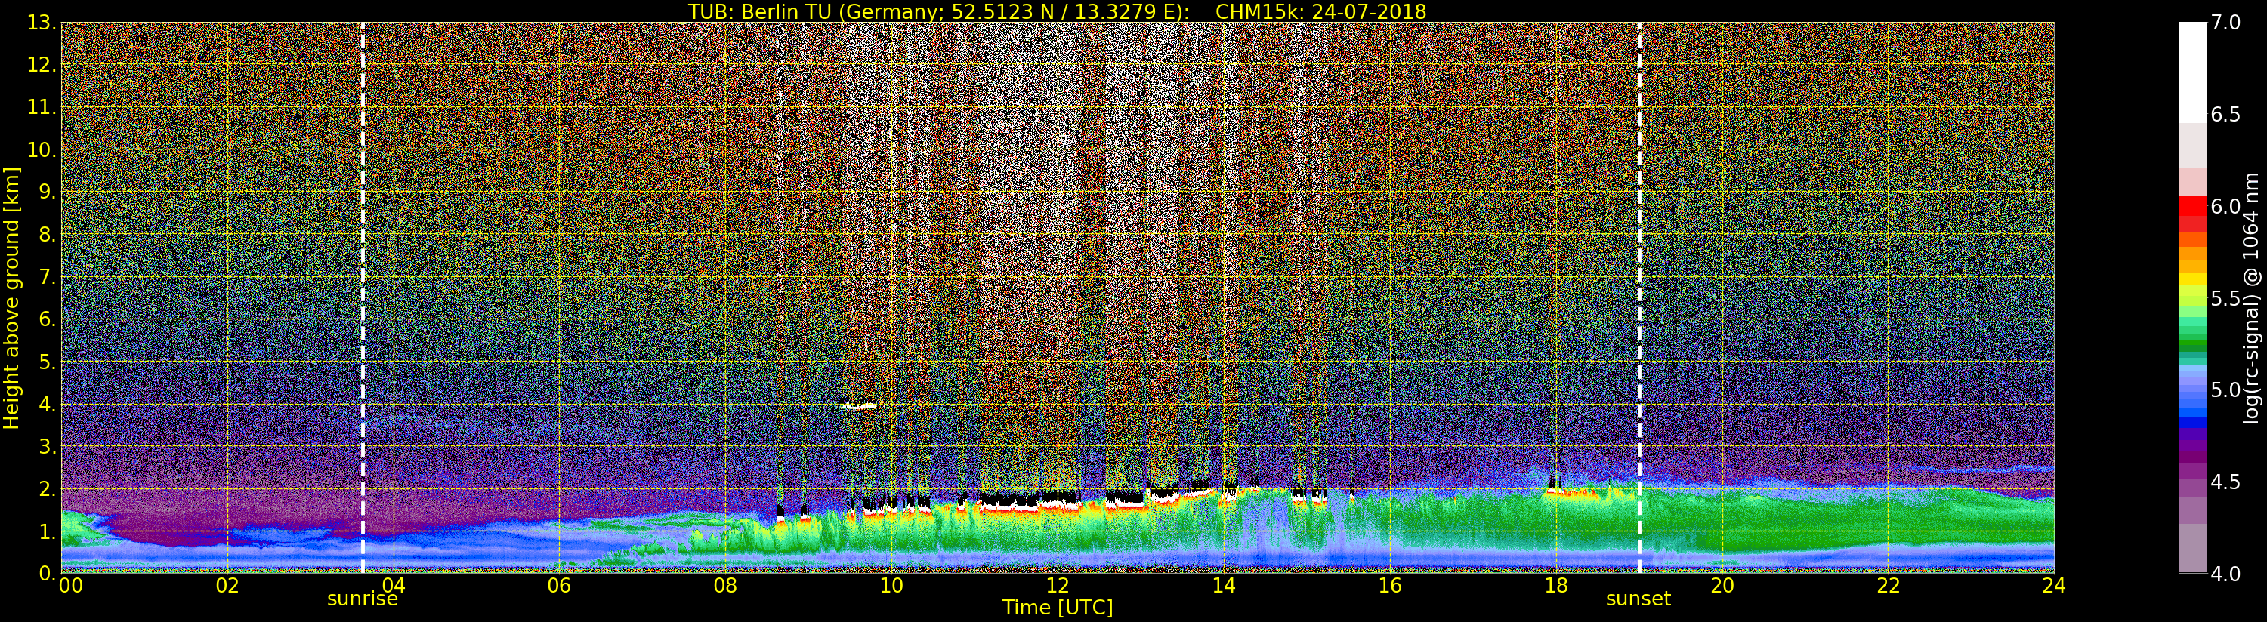Click the '06' time axis tick label
Viewport: 2267px width, 622px height.
[x=560, y=586]
